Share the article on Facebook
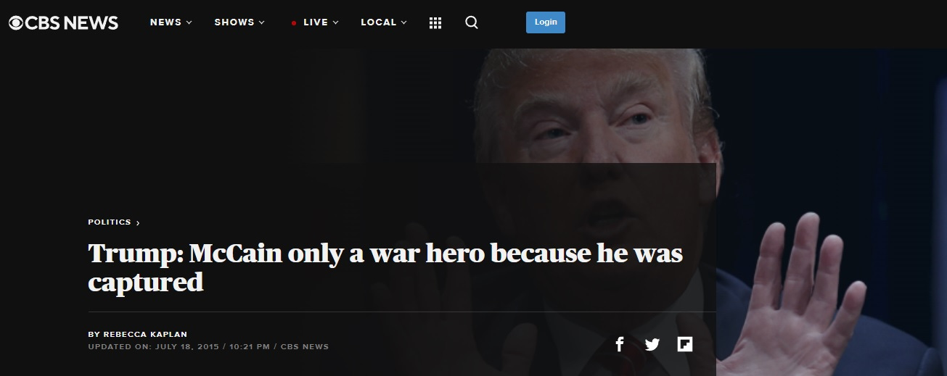 pos(620,344)
